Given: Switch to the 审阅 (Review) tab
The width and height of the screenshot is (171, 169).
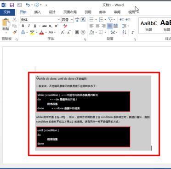Looking at the screenshot, I should 117,12.
